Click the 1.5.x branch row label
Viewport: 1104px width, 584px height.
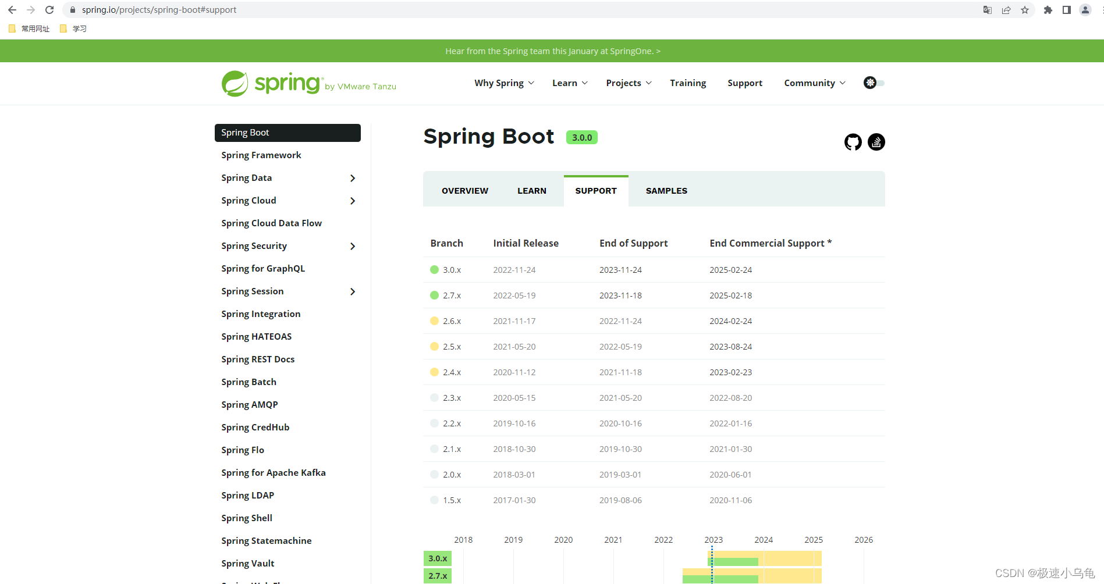(x=452, y=500)
